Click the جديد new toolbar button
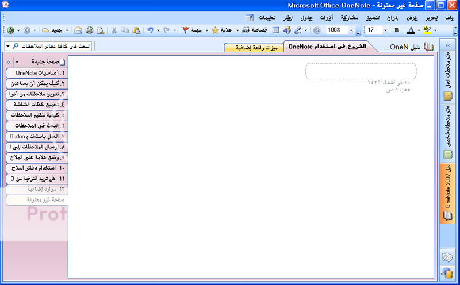Screen dimensions: 460x285 (x=52, y=30)
